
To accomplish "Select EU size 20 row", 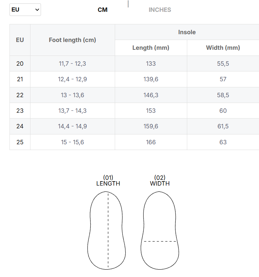I will (134, 64).
